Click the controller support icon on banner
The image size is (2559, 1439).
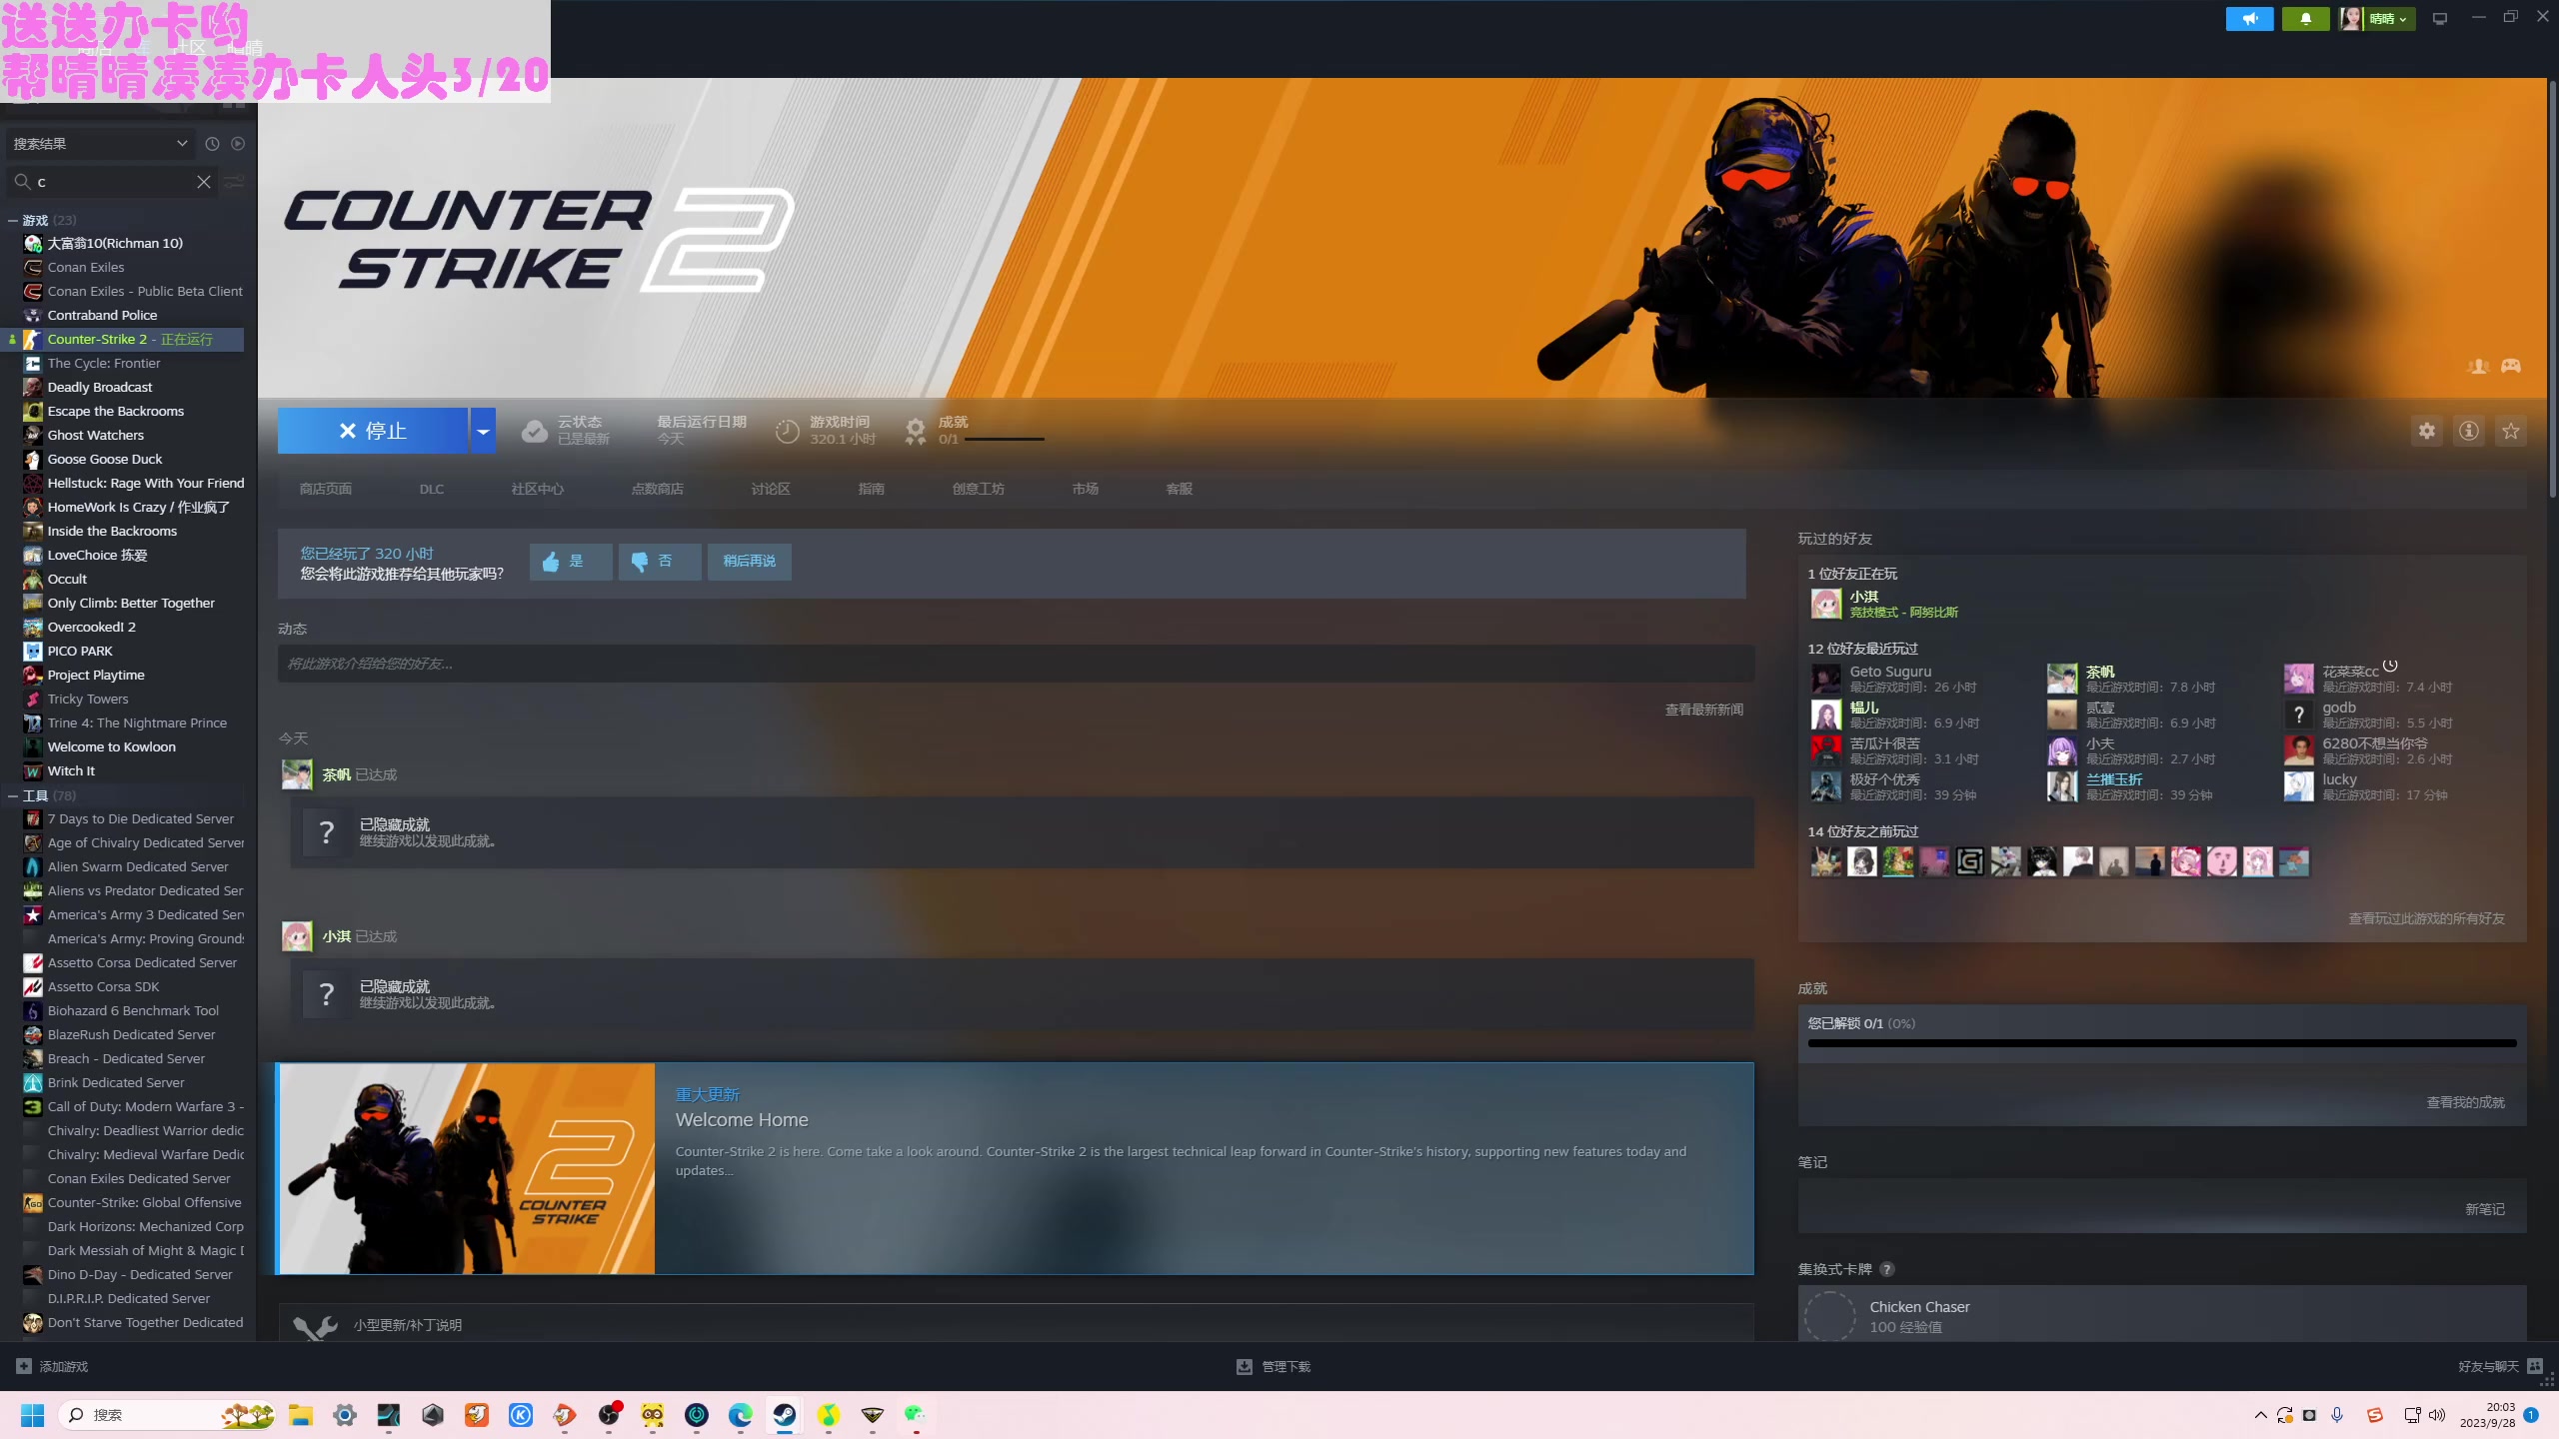point(2511,366)
